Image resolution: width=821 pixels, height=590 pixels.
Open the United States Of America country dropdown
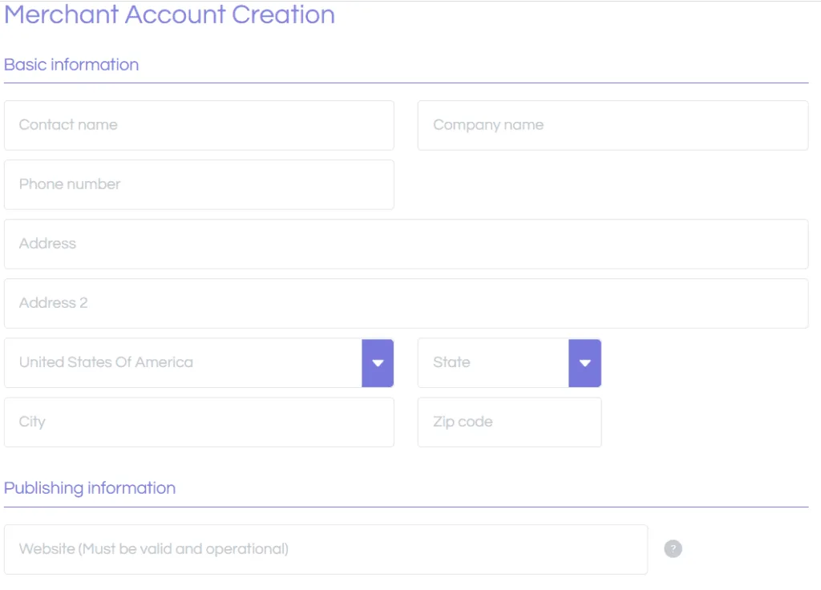point(199,363)
